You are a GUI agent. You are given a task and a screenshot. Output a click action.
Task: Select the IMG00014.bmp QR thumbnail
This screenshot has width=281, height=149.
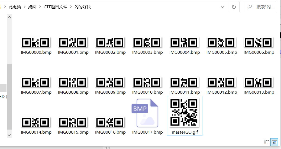pyautogui.click(x=36, y=122)
